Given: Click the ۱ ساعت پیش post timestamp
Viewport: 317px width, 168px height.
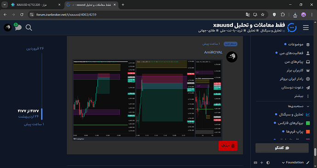Looking at the screenshot, I should (x=211, y=44).
